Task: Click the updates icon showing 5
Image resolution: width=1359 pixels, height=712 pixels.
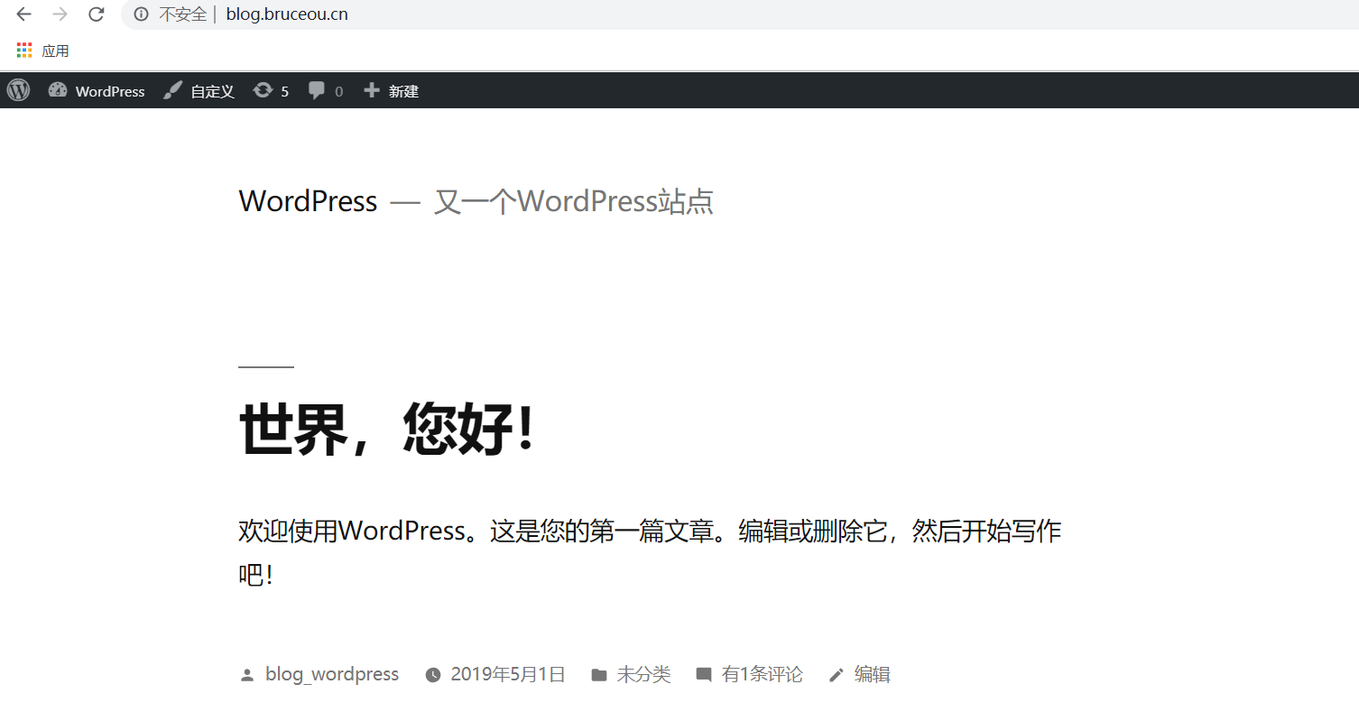Action: pyautogui.click(x=263, y=90)
